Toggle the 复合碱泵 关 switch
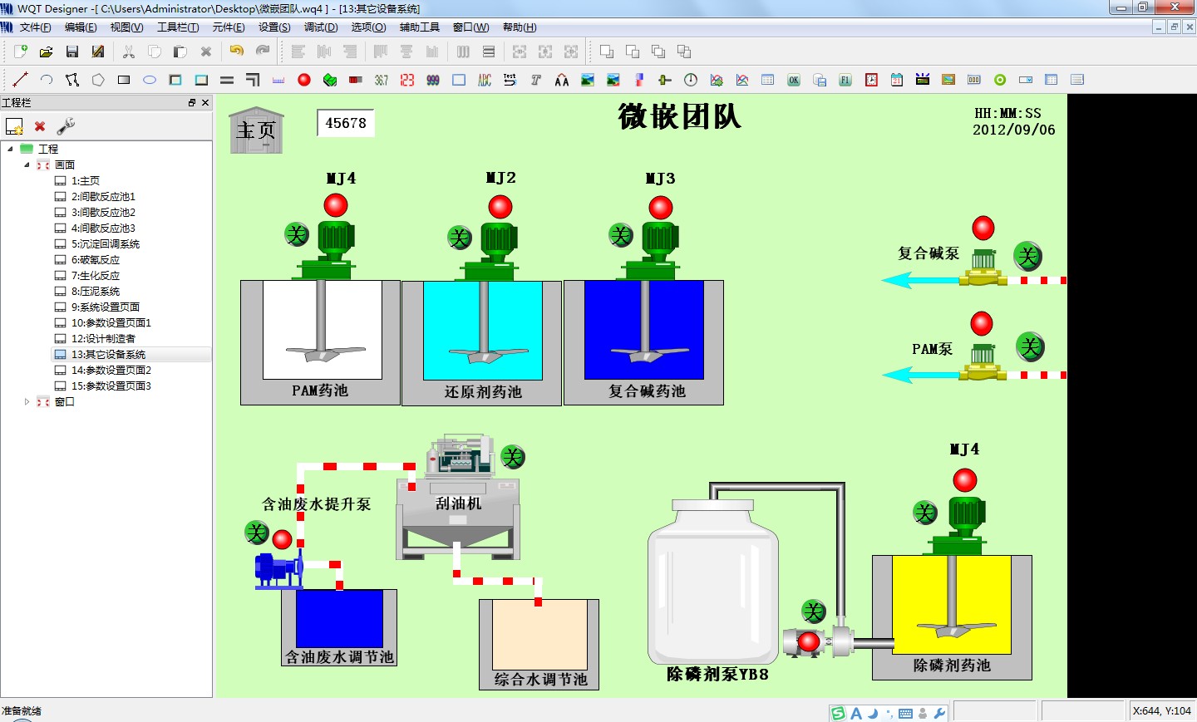Image resolution: width=1197 pixels, height=722 pixels. [x=1028, y=256]
